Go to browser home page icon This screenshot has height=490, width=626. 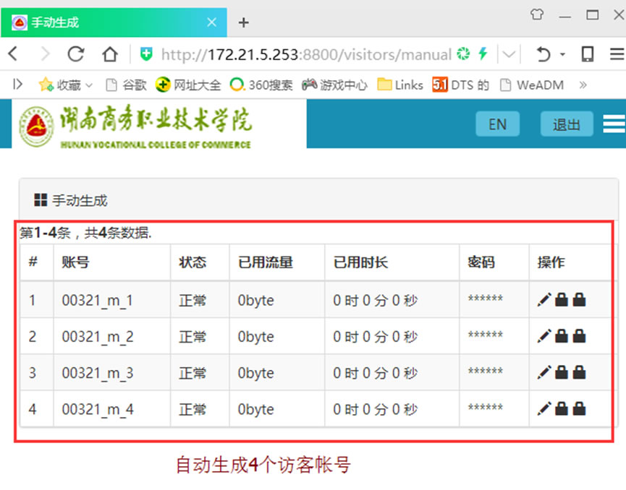(109, 54)
